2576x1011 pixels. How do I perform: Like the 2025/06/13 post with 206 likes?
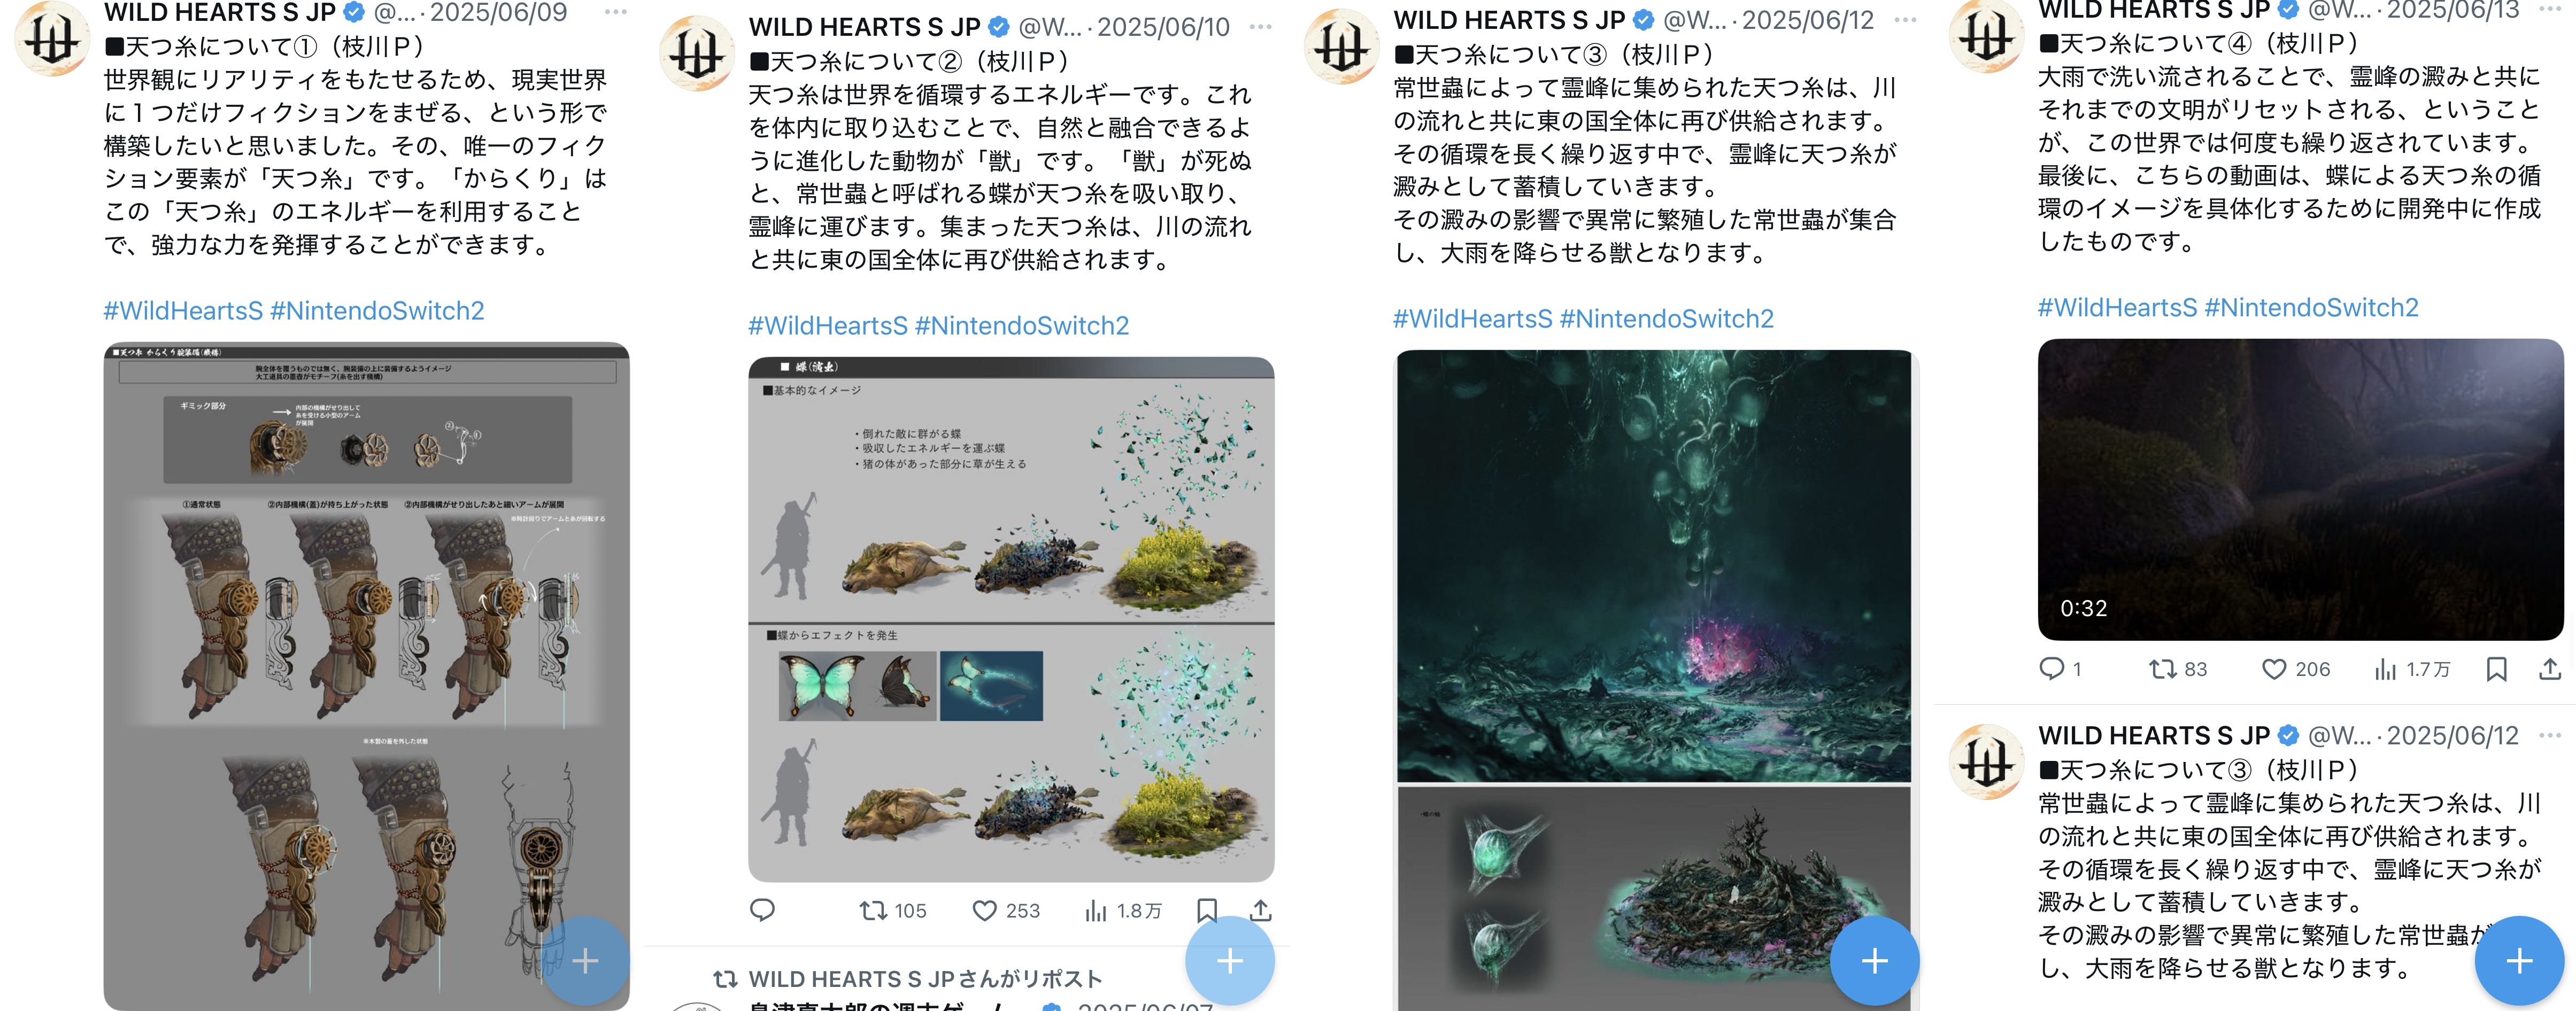coord(2296,668)
